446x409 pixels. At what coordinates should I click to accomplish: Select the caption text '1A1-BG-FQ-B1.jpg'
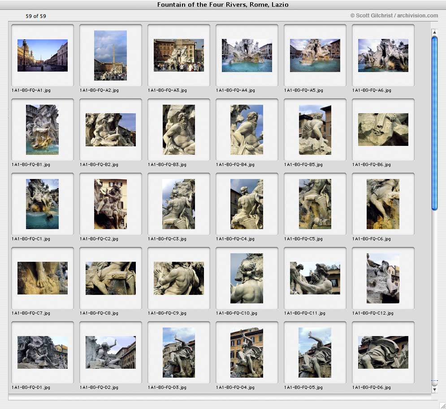pyautogui.click(x=31, y=165)
